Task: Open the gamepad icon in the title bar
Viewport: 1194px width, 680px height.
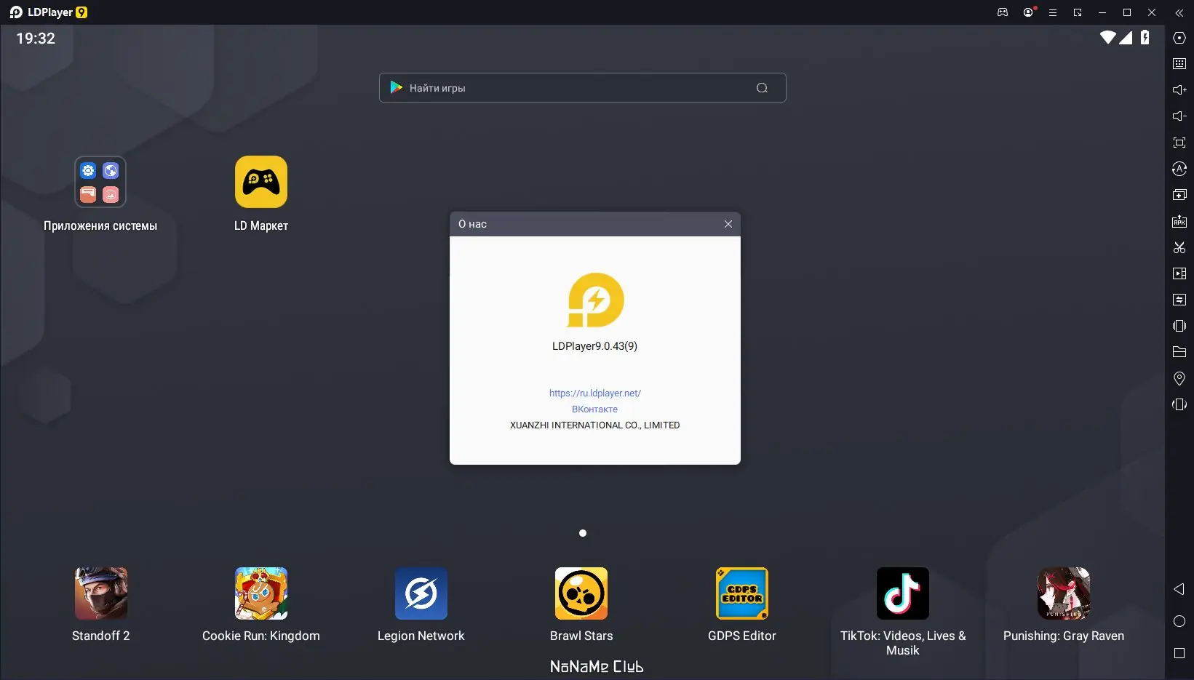Action: 1003,12
